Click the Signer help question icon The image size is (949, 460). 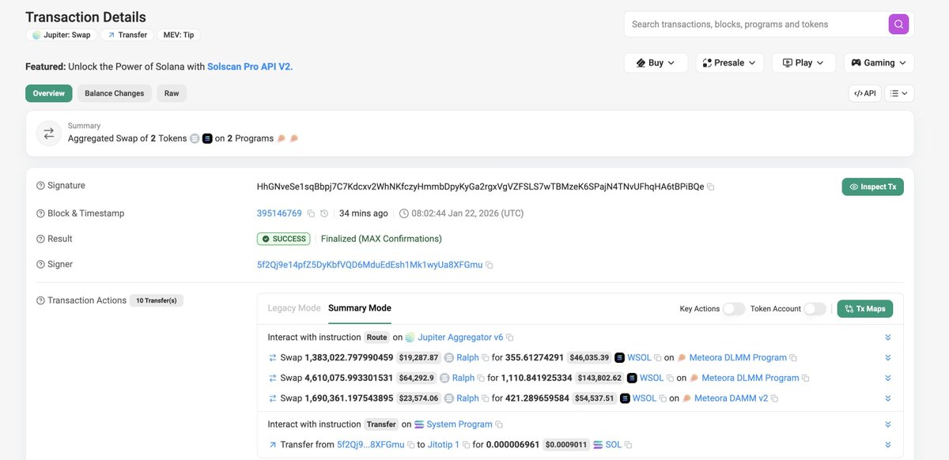tap(40, 265)
